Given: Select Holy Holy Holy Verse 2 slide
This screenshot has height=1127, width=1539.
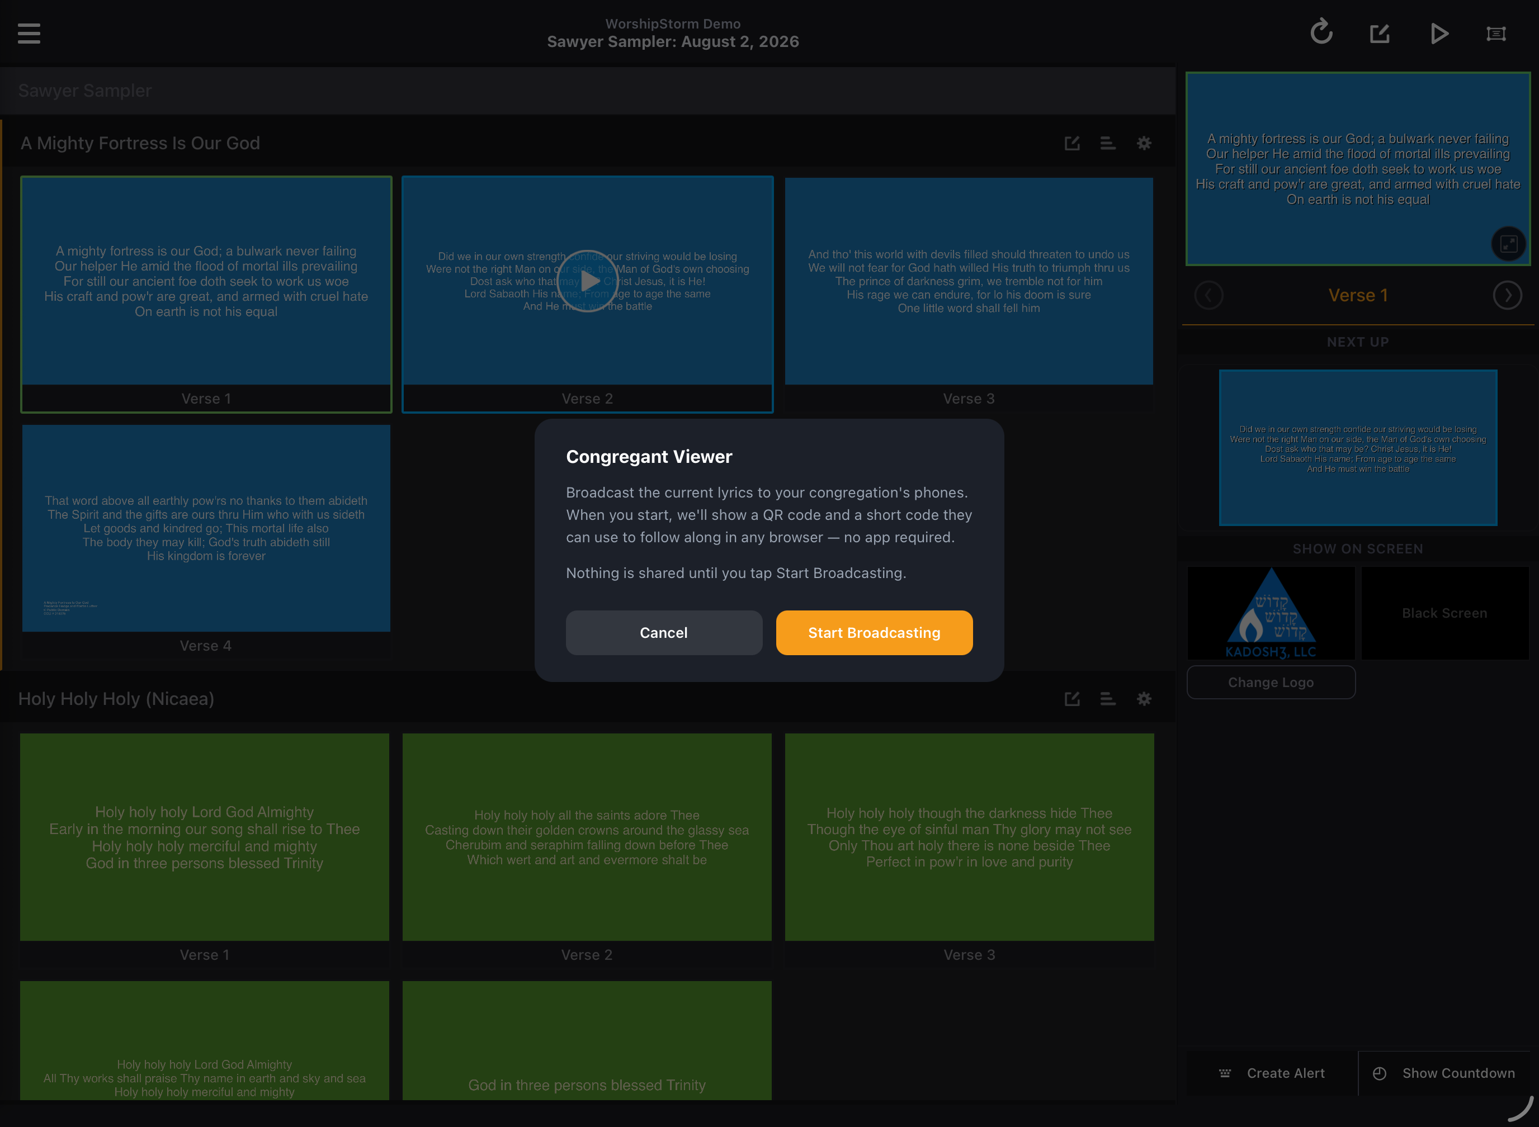Looking at the screenshot, I should (x=587, y=849).
